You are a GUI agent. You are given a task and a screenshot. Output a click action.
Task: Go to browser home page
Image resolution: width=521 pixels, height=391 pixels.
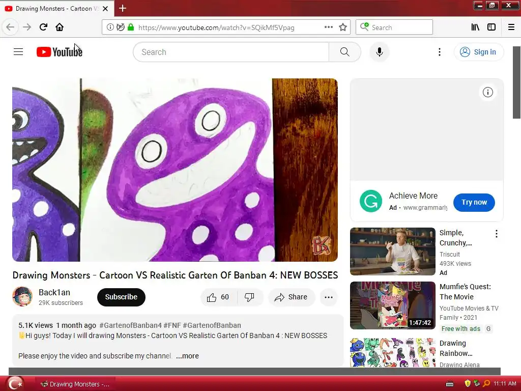pos(60,27)
